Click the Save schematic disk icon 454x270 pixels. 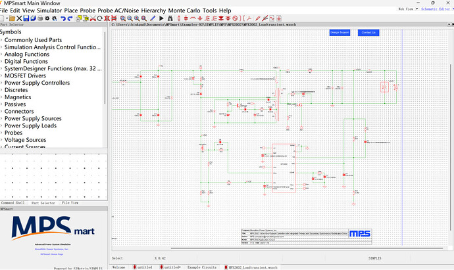tap(25, 18)
